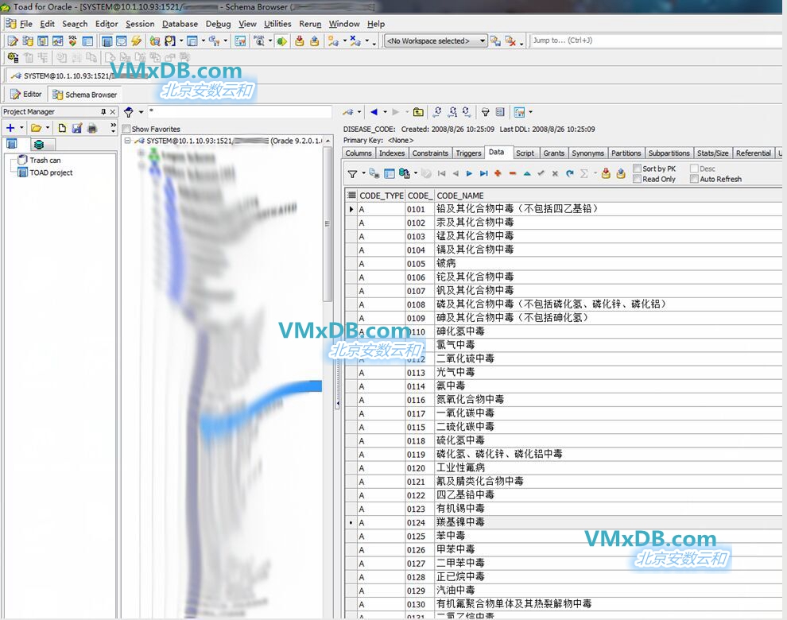The image size is (787, 620).
Task: Open the Grants tab
Action: 553,153
